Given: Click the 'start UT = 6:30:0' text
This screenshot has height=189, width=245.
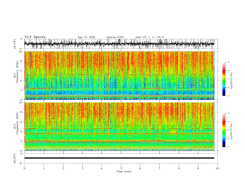Looking at the screenshot, I should [149, 37].
